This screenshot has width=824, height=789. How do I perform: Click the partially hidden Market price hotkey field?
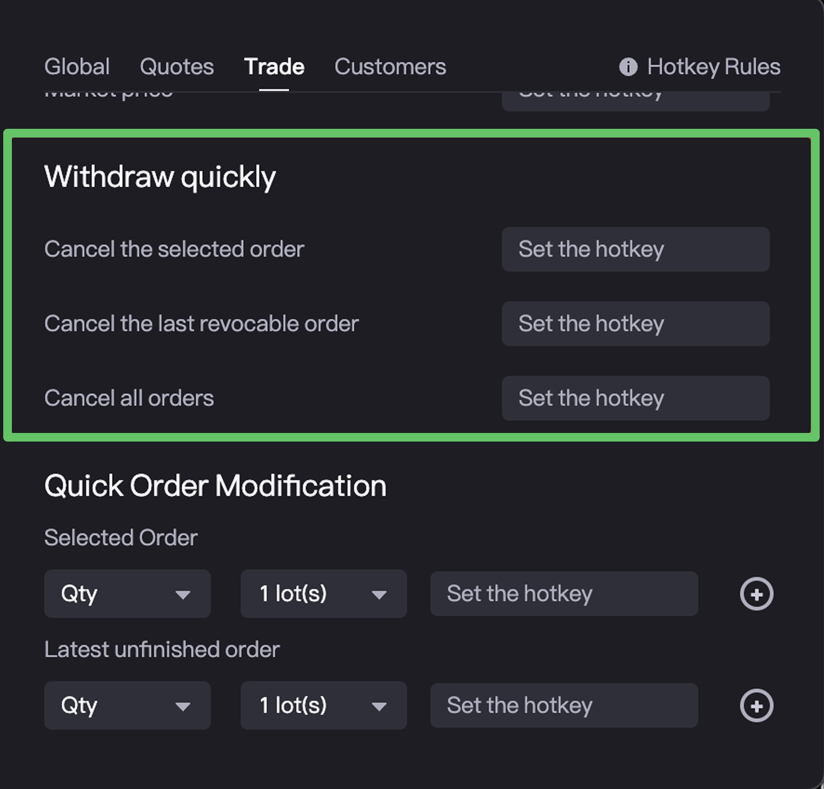[635, 102]
